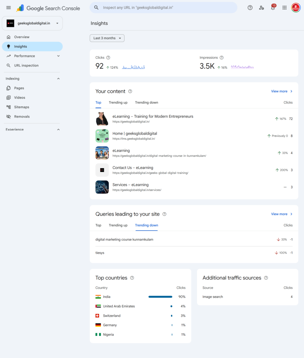Click the tiesys query row
The width and height of the screenshot is (304, 358).
coord(194,253)
